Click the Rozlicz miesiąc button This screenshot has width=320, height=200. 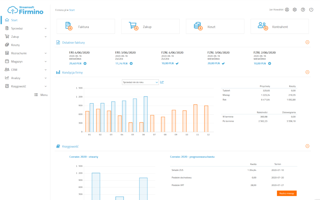coord(286,193)
